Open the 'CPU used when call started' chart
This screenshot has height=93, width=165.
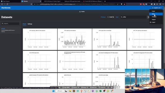pyautogui.click(x=109, y=39)
